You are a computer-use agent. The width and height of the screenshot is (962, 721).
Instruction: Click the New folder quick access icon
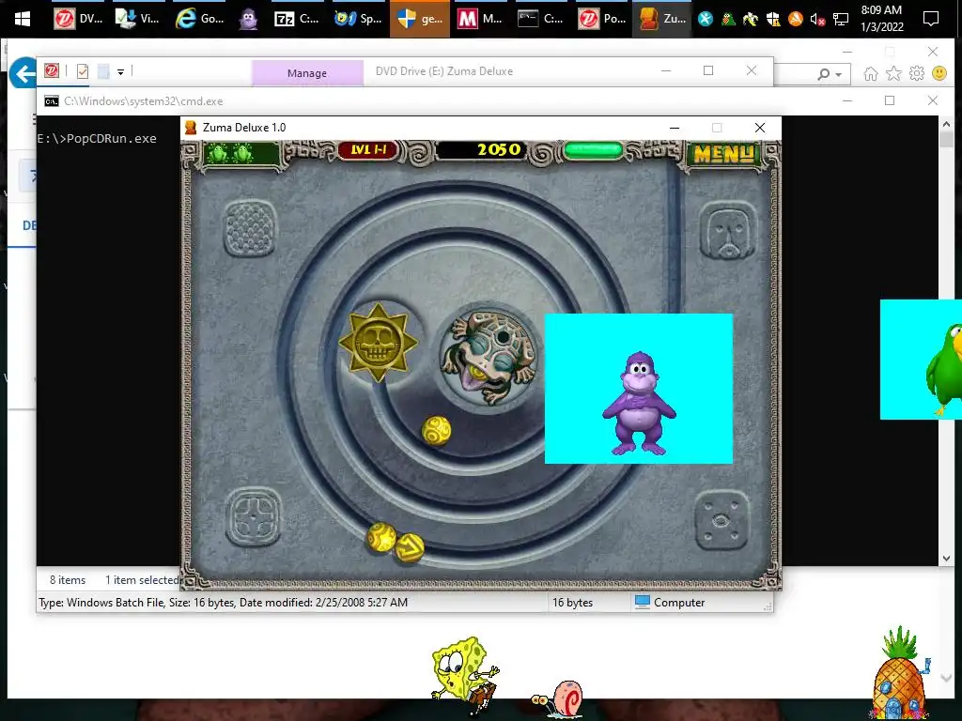coord(103,71)
